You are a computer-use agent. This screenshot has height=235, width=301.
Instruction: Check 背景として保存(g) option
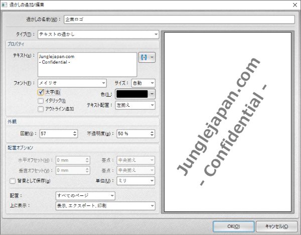tap(13, 181)
